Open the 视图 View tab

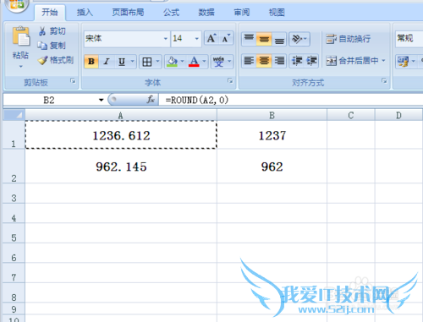coord(277,13)
